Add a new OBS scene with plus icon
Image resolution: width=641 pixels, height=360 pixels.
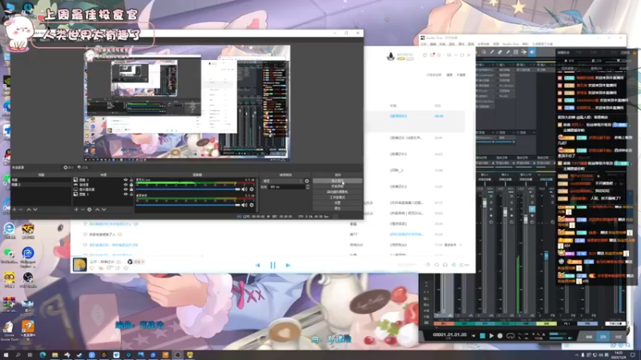click(14, 210)
